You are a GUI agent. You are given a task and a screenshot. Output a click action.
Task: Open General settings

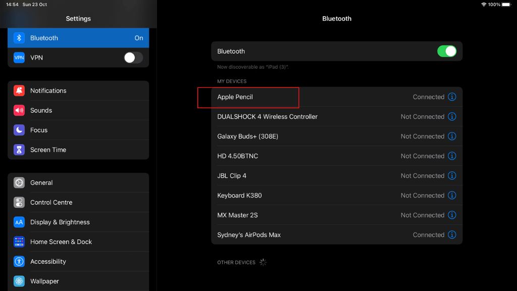78,182
